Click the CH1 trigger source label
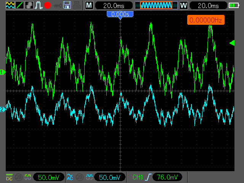Screen dimensions: 244x183 137,177
